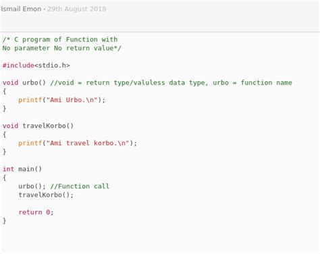320x254 pixels.
Task: Click the author name Ismail Emon
Action: [x=21, y=9]
